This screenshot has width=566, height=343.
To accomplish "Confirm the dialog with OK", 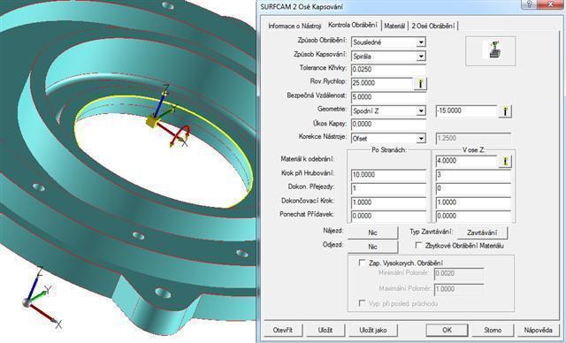I will (x=447, y=330).
